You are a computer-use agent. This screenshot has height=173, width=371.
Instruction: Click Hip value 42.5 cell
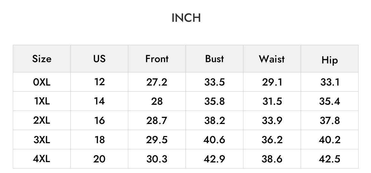tap(330, 159)
